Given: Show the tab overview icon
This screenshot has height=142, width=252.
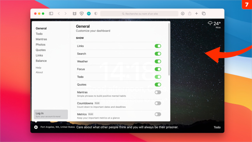Looking at the screenshot, I should coord(204,14).
